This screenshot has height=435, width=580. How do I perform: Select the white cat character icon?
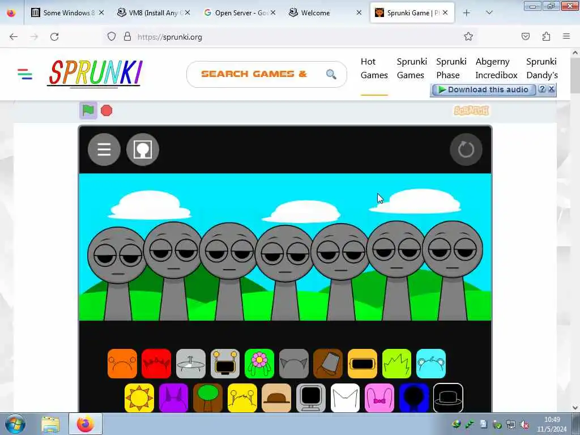345,398
